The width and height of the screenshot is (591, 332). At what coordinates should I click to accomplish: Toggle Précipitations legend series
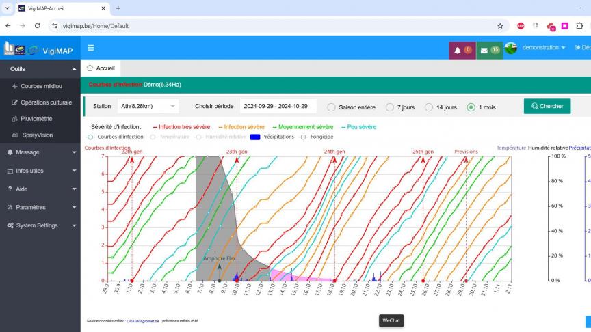272,137
